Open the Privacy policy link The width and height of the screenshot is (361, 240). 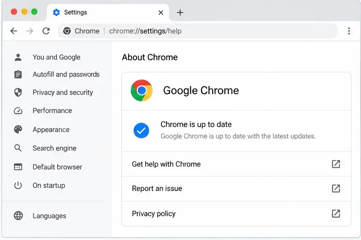[236, 214]
